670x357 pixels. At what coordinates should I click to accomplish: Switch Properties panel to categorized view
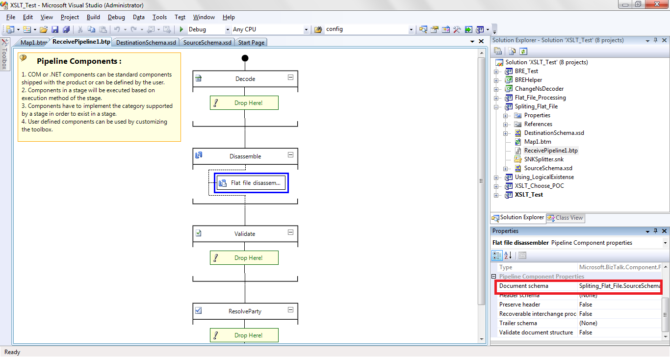click(x=497, y=255)
